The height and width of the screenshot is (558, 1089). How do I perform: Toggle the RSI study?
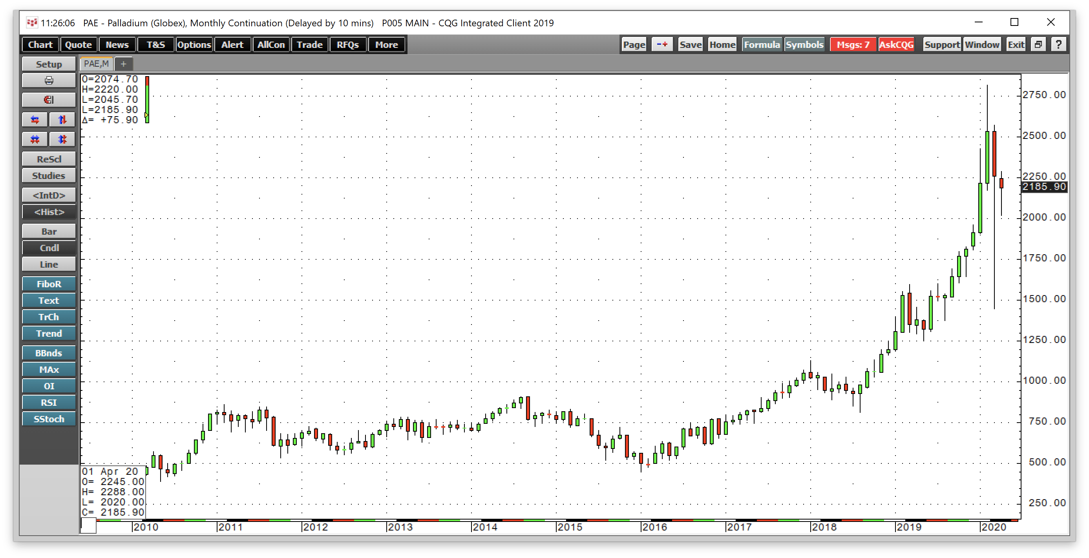click(49, 402)
